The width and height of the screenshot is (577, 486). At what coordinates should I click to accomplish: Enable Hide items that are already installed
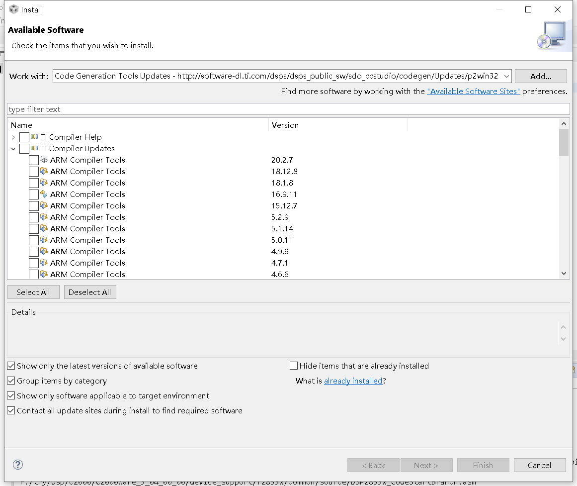coord(294,366)
